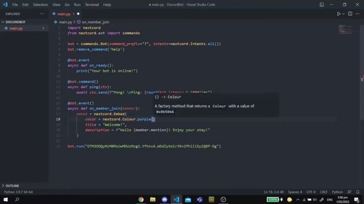Open Discord from the taskbar
Screen dimensions: 364x204
pos(164,199)
